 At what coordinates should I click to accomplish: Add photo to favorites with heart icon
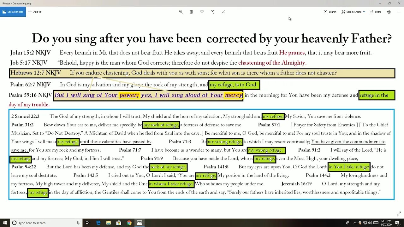click(202, 12)
